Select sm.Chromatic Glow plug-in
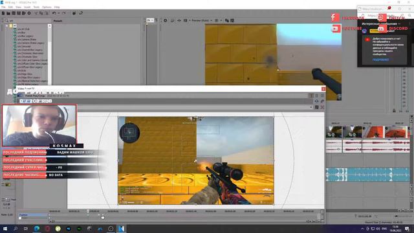414x233 pixels. point(27,56)
